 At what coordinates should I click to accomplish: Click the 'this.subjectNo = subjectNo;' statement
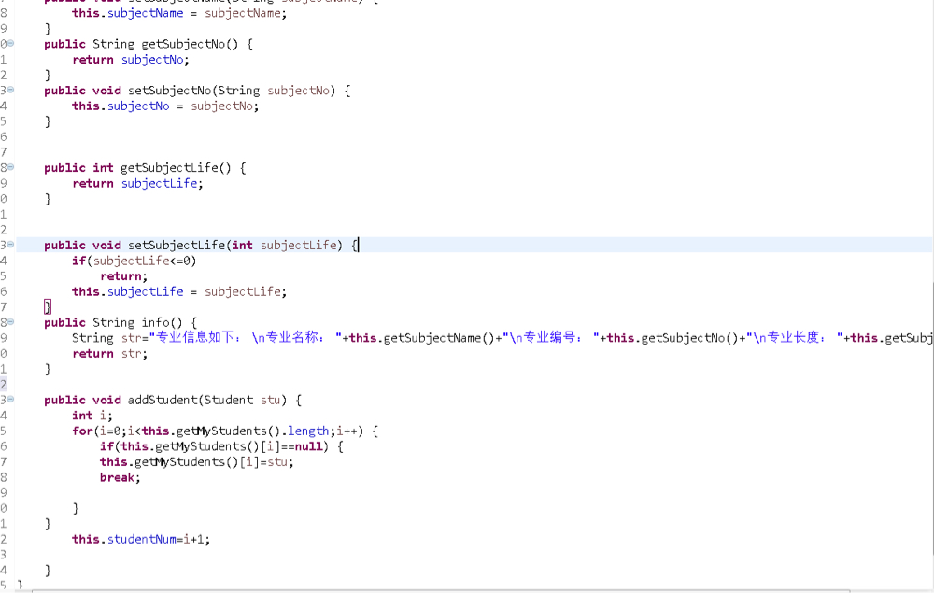click(x=165, y=106)
